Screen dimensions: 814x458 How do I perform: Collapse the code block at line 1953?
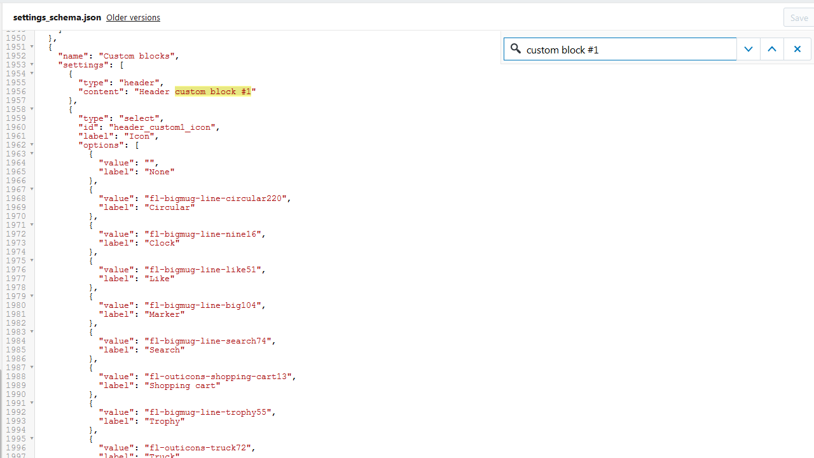[32, 64]
